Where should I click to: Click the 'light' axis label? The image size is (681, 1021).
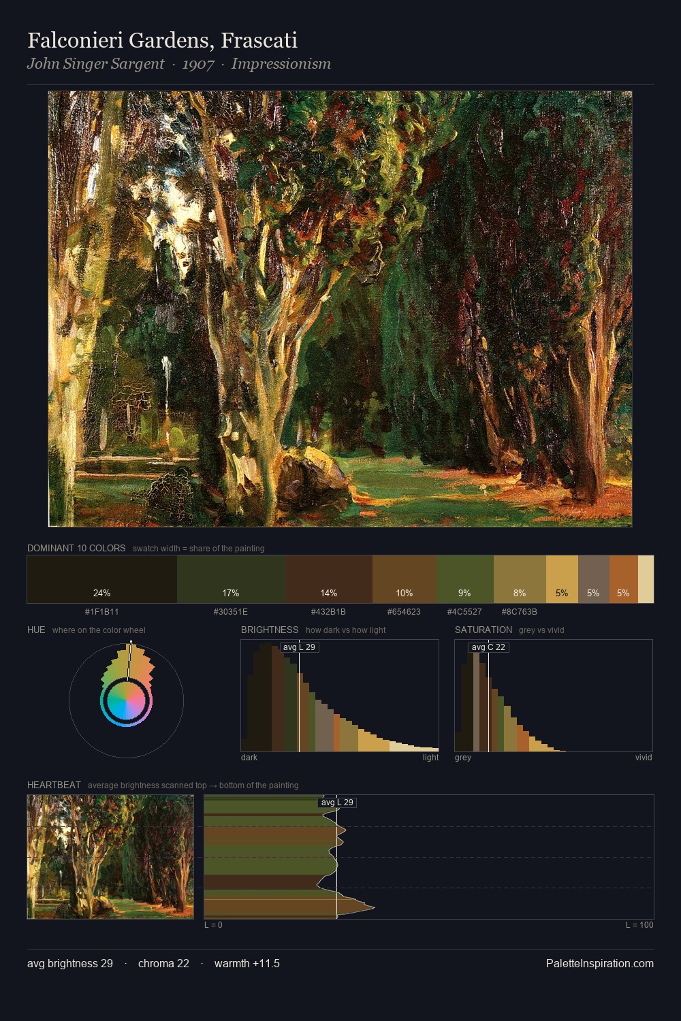click(430, 758)
